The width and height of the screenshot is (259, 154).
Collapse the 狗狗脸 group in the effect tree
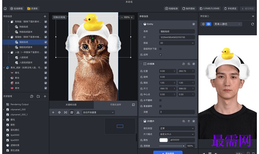click(x=8, y=22)
